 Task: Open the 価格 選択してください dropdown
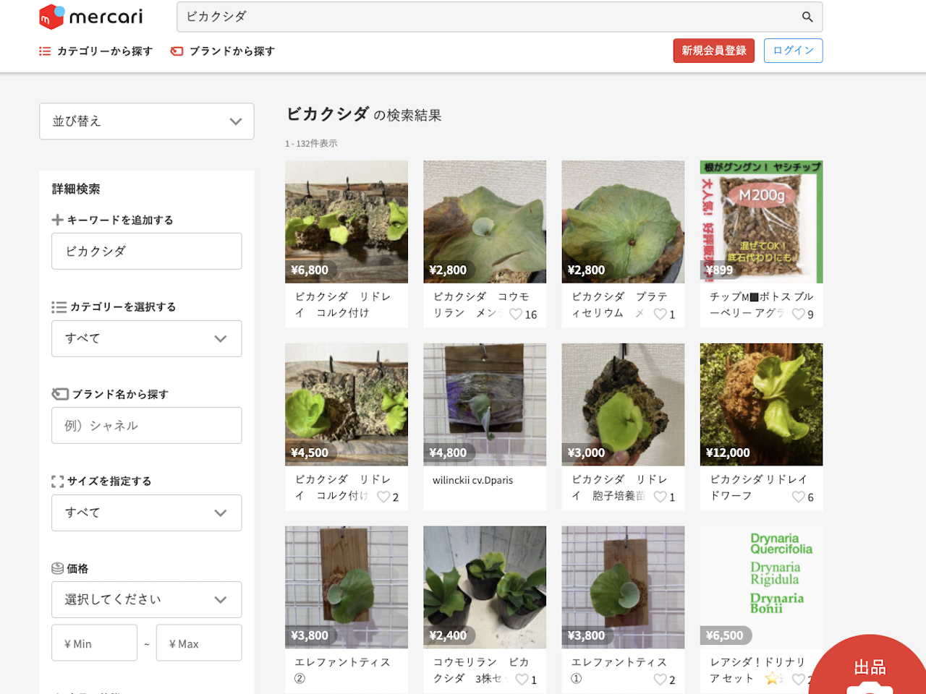click(x=147, y=599)
